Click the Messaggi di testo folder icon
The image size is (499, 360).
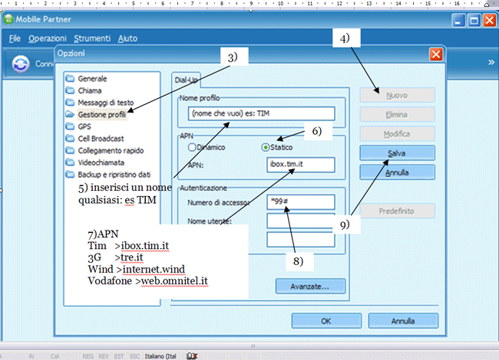coord(69,102)
